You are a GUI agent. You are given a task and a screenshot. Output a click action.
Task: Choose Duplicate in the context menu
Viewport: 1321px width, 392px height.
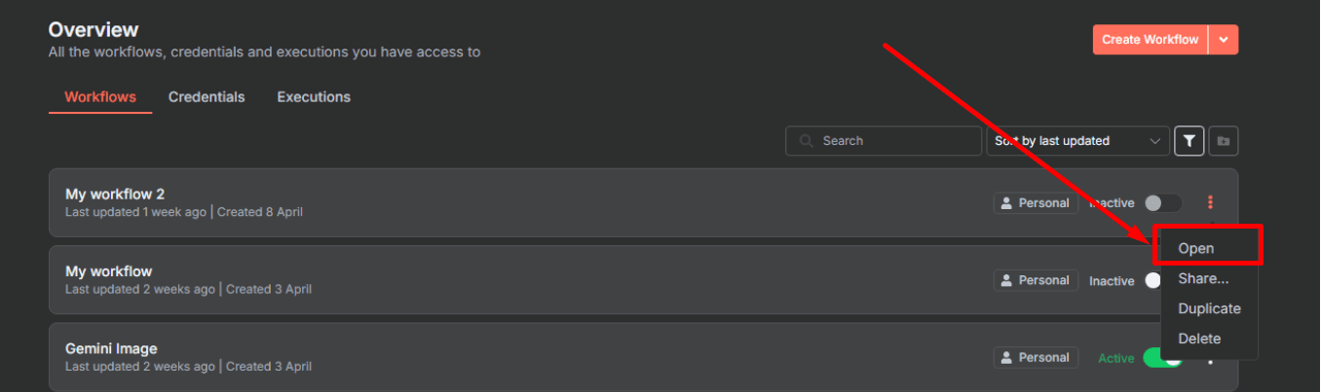pos(1209,308)
